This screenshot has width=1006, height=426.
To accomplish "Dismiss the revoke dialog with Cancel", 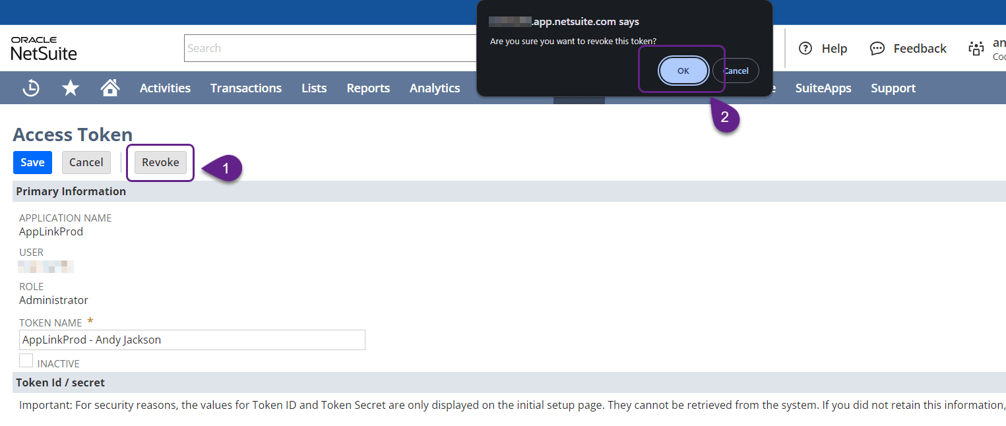I will 735,71.
